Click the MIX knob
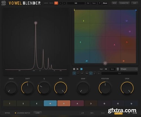 coord(61,88)
